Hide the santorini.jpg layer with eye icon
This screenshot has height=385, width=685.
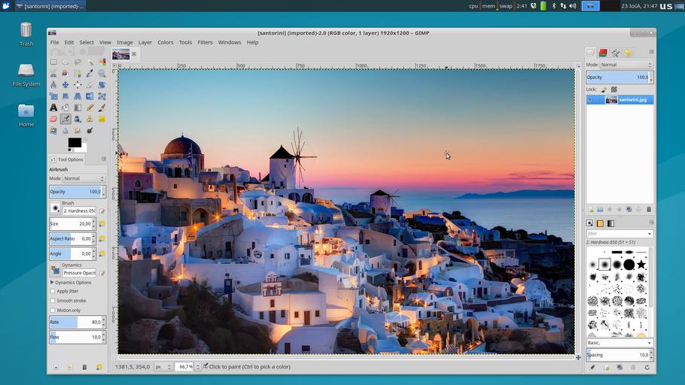(591, 100)
